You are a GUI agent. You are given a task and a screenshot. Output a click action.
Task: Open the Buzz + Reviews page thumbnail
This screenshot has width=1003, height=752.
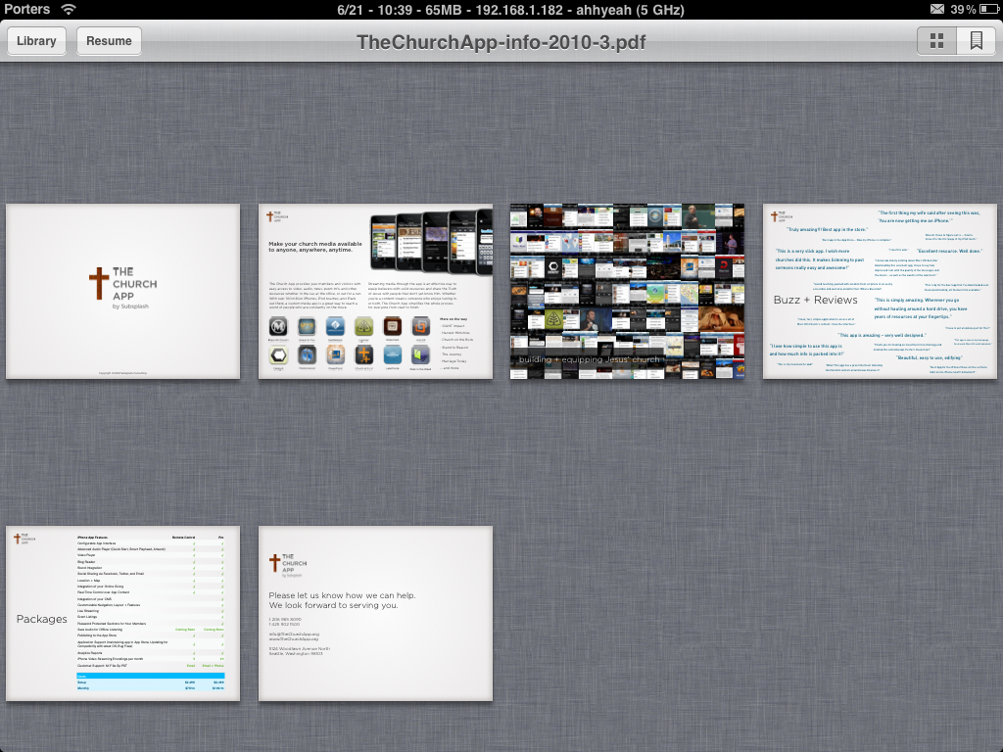tap(880, 292)
